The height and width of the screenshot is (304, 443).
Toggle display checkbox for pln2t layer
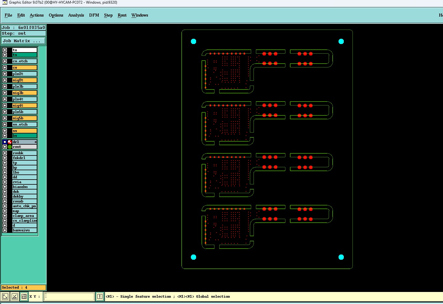pyautogui.click(x=5, y=74)
